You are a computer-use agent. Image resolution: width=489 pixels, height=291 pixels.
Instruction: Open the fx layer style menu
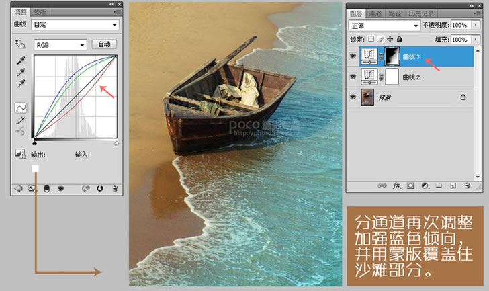[397, 185]
